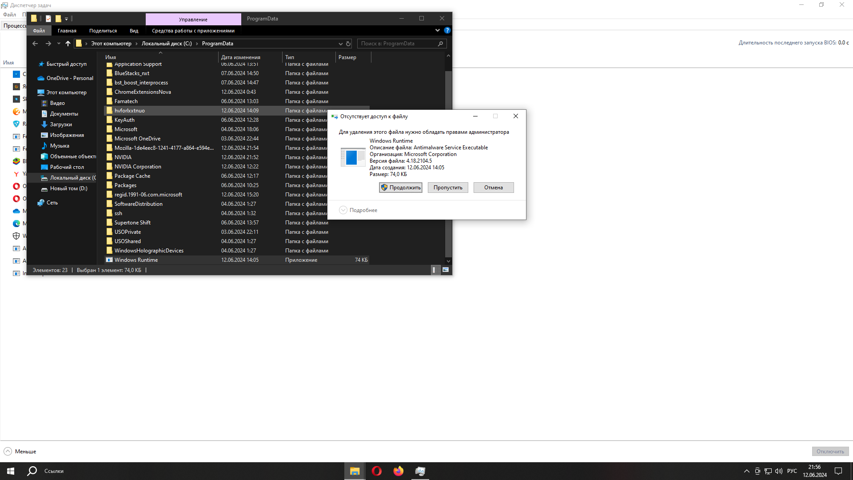Open the Вид ribbon tab
Image resolution: width=853 pixels, height=480 pixels.
pyautogui.click(x=134, y=31)
